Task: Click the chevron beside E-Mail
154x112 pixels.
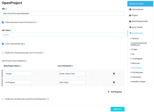Action: click(x=131, y=50)
